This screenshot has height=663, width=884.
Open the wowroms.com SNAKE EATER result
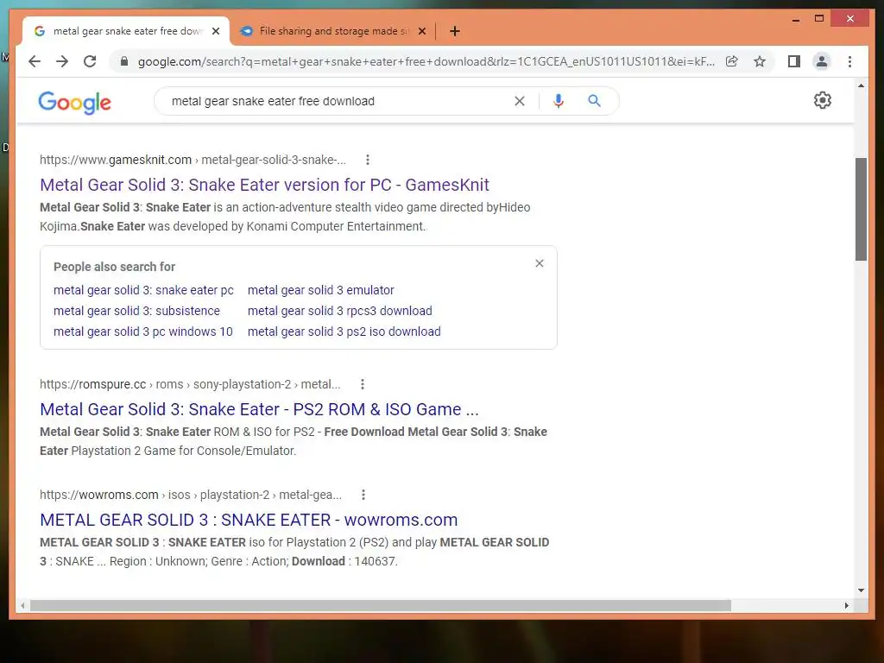pyautogui.click(x=249, y=520)
